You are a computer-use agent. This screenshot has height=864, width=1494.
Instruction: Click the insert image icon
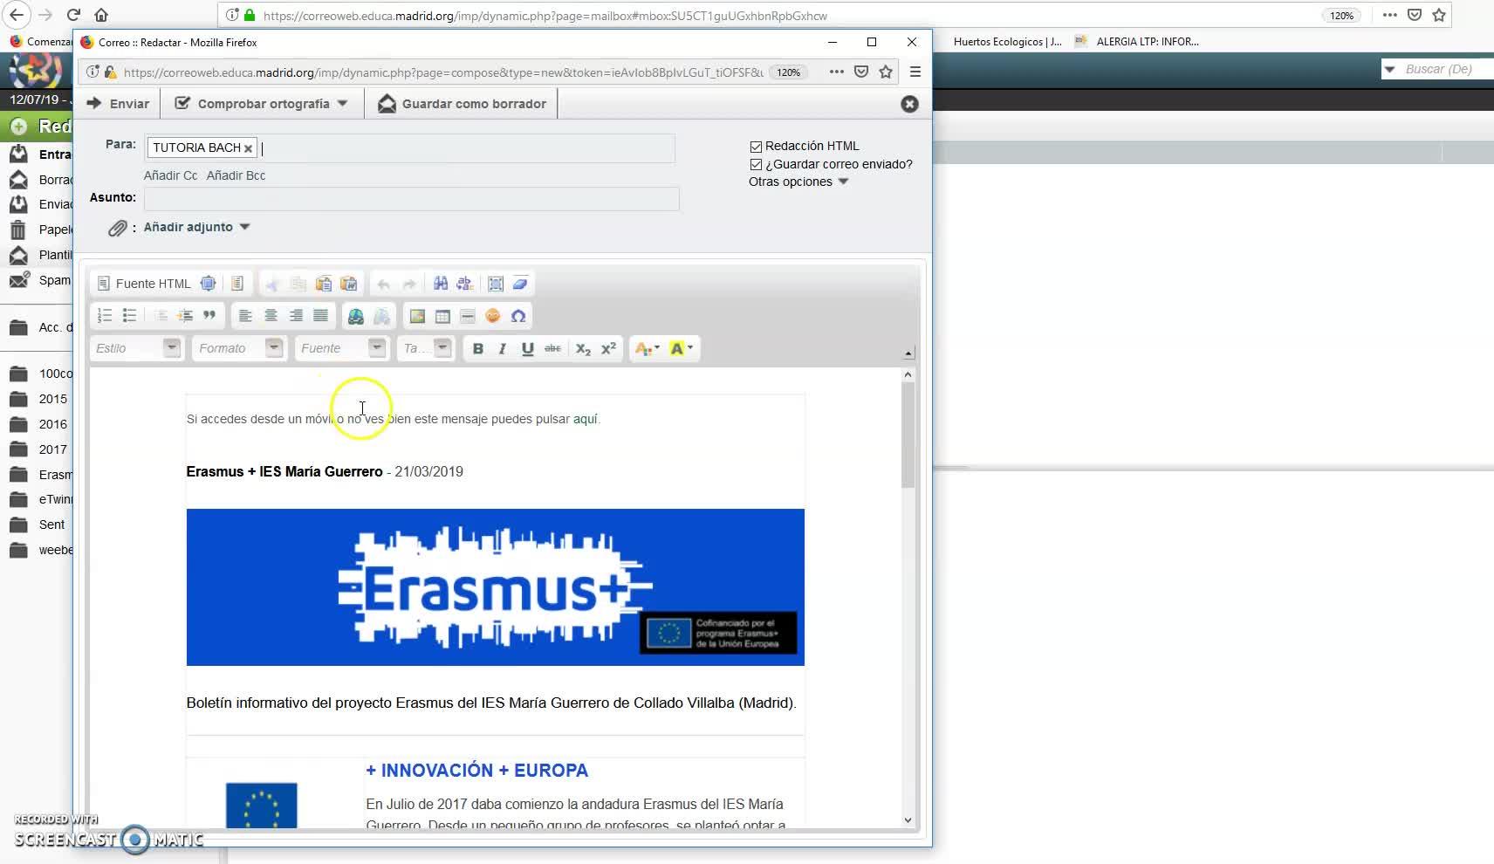point(417,316)
